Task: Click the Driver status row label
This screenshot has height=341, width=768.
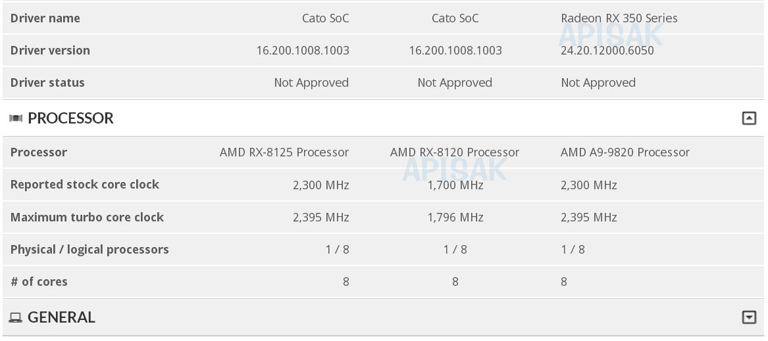Action: (x=47, y=83)
